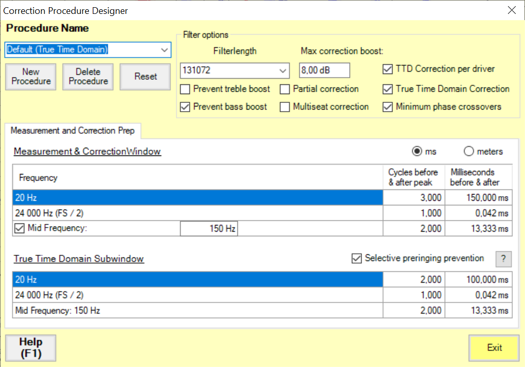Select Mid Frequency: 150 Hz subwindow row
The height and width of the screenshot is (367, 525).
pos(198,310)
